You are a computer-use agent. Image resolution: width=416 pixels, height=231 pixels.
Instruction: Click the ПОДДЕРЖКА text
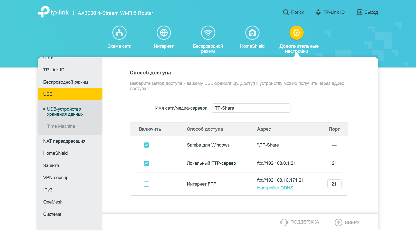[305, 222]
